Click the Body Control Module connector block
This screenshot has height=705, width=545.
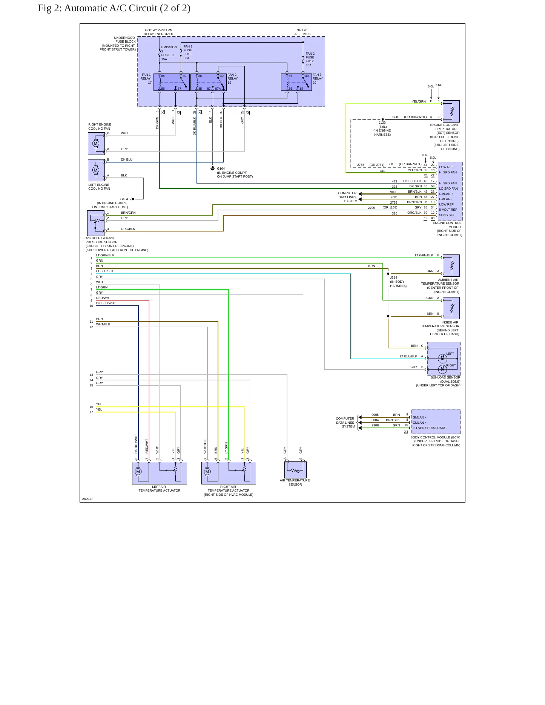(x=436, y=421)
